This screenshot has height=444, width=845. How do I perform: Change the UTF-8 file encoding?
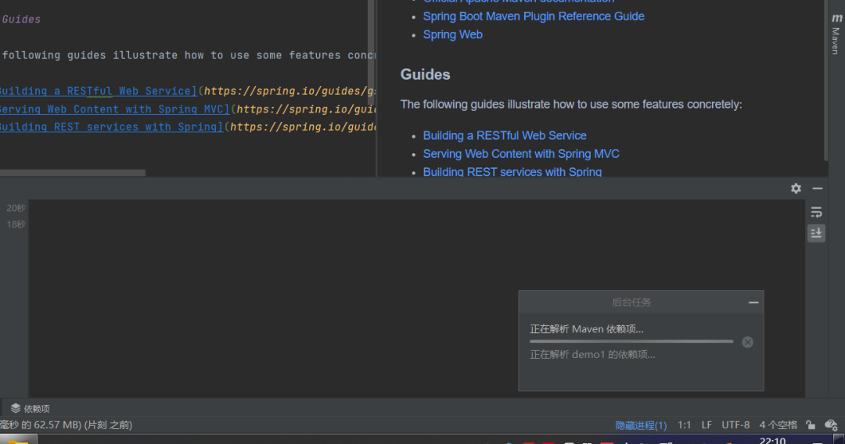coord(735,425)
